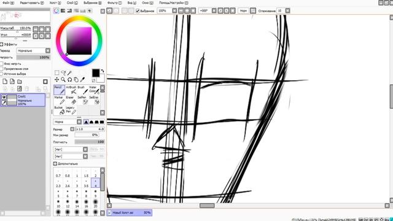The image size is (393, 221).
Task: Enable the Прикрепление слоя checkbox
Action: point(1,69)
